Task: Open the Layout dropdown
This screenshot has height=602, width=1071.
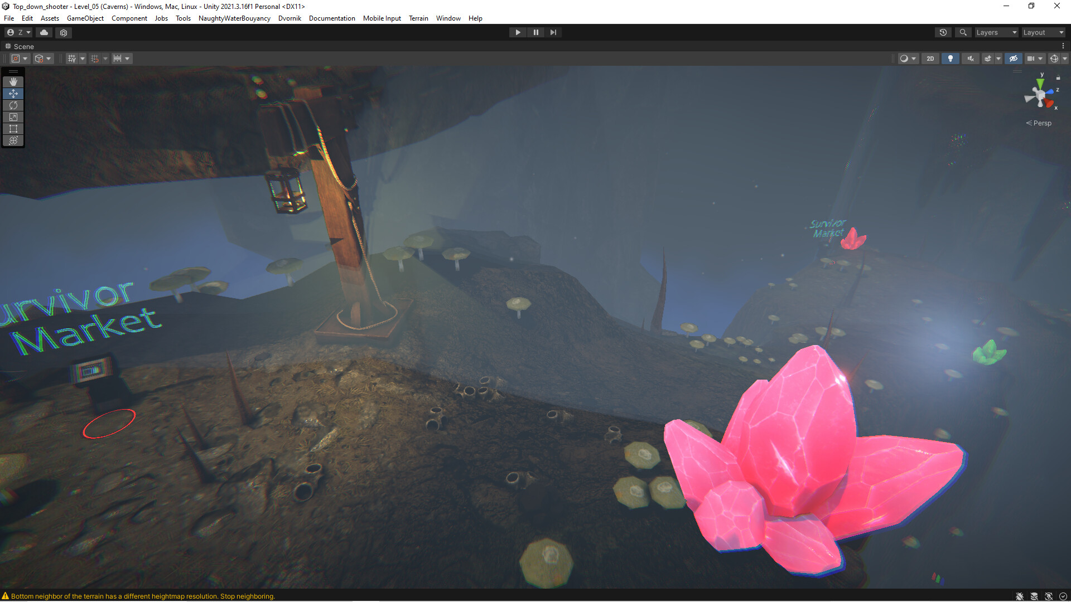Action: coord(1042,32)
